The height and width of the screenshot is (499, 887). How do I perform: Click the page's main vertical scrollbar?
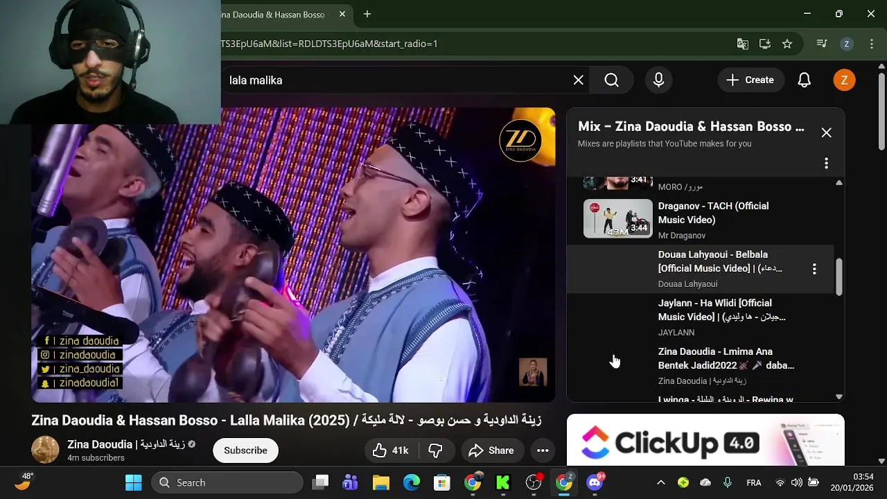(881, 111)
